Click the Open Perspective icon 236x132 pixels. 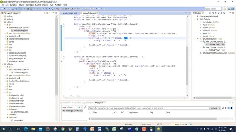point(225,9)
